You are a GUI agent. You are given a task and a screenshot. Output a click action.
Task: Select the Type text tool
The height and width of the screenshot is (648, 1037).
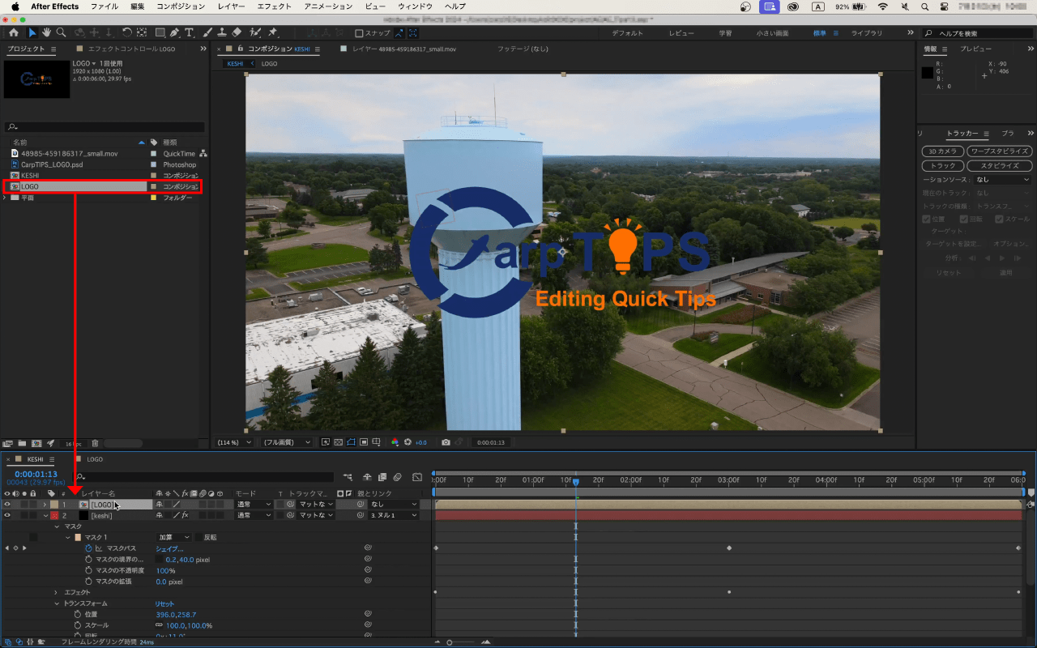click(190, 32)
